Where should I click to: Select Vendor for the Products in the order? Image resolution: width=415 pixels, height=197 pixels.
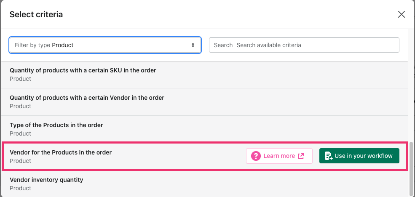(61, 152)
